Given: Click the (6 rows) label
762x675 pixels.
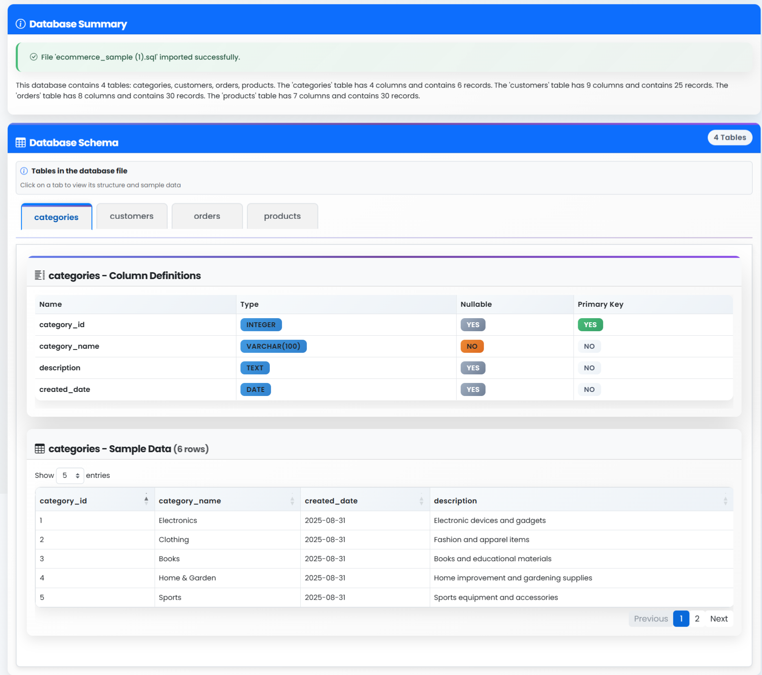Looking at the screenshot, I should [191, 449].
